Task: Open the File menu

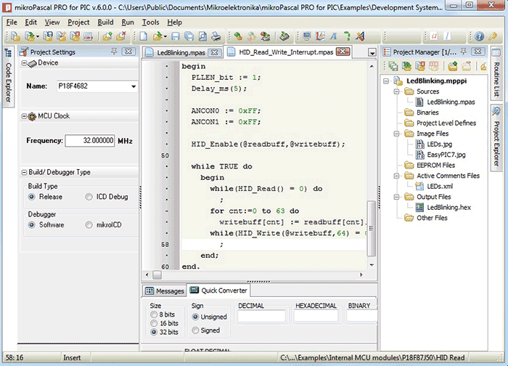Action: (x=12, y=23)
